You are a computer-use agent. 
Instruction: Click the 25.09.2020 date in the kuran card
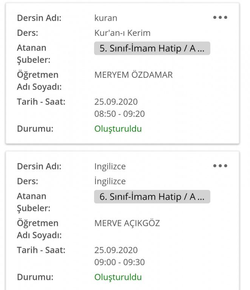116,102
